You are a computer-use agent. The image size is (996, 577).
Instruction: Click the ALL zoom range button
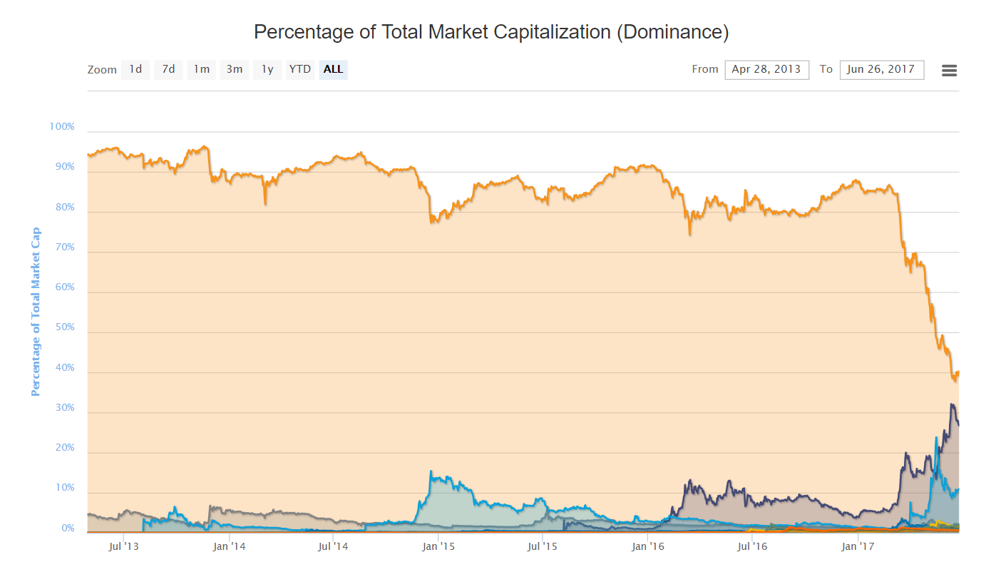click(333, 69)
